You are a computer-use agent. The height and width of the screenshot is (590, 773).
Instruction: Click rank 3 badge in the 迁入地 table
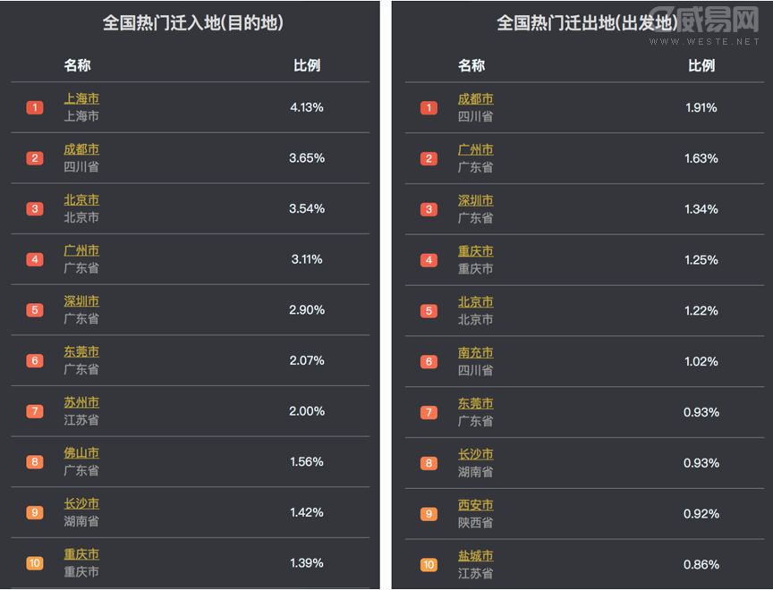coord(35,209)
